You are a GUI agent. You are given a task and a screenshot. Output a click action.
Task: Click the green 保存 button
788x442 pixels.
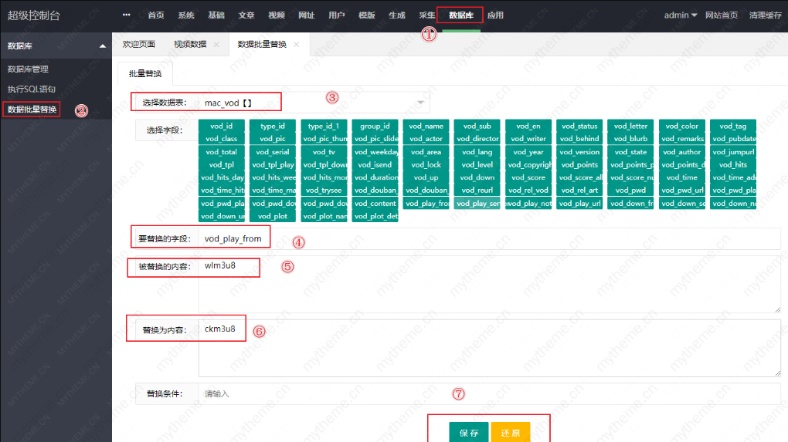[469, 433]
